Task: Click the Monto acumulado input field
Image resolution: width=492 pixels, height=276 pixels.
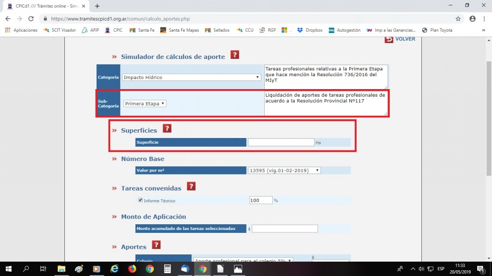Action: (284, 229)
